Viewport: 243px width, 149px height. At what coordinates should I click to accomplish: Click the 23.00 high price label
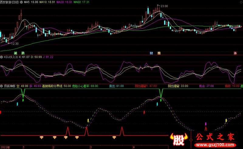coord(164,6)
